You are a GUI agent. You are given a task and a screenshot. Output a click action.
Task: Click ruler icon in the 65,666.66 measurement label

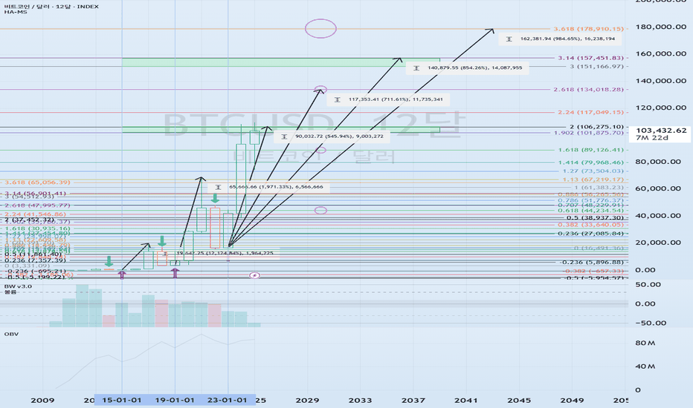[217, 188]
